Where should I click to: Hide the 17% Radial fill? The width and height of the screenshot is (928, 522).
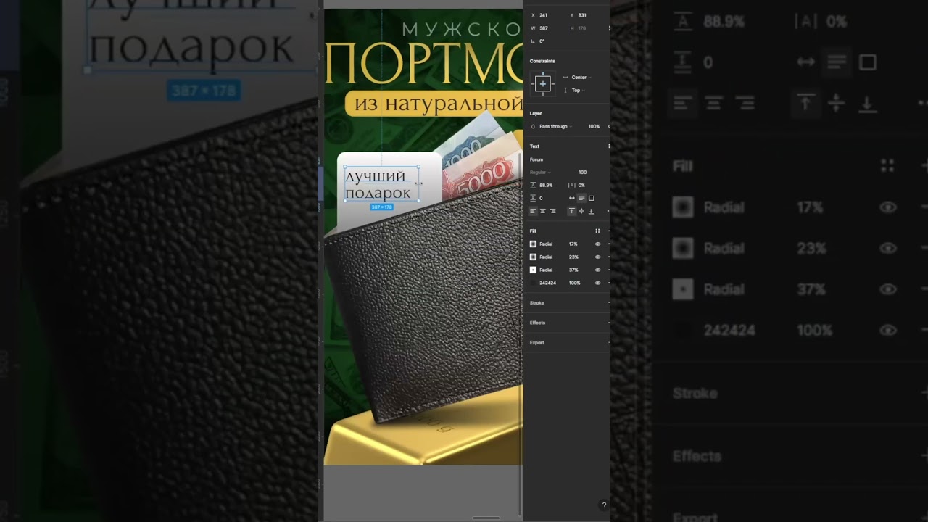coord(597,244)
